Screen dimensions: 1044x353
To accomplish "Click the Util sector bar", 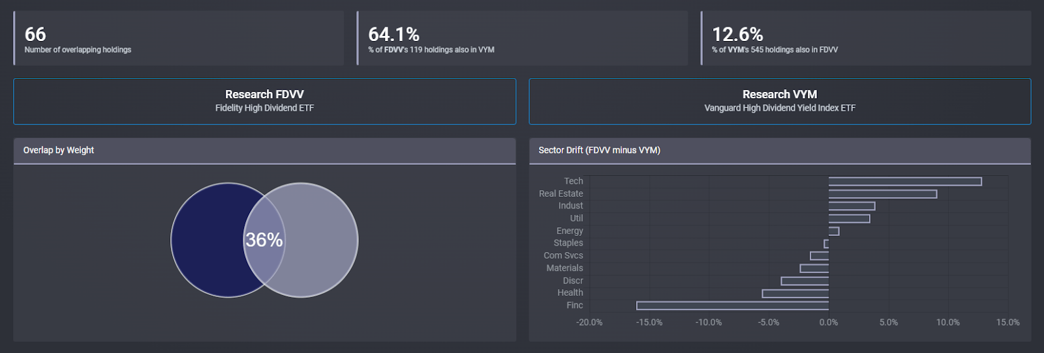I will click(x=849, y=218).
